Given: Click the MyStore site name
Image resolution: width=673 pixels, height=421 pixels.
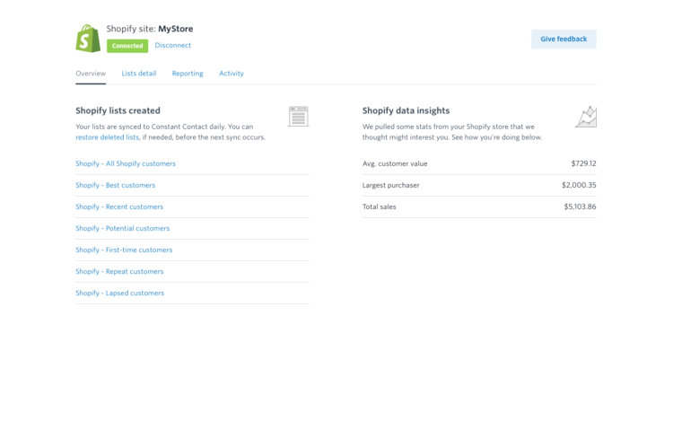Looking at the screenshot, I should tap(176, 29).
